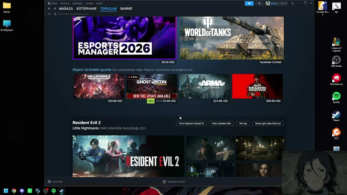The image size is (347, 195).
Task: Open the Esports Manager 2026 banner
Action: [124, 38]
